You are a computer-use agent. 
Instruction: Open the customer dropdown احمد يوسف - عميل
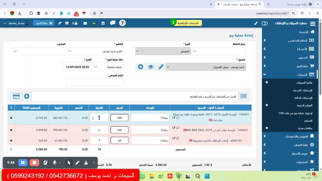(x=206, y=67)
